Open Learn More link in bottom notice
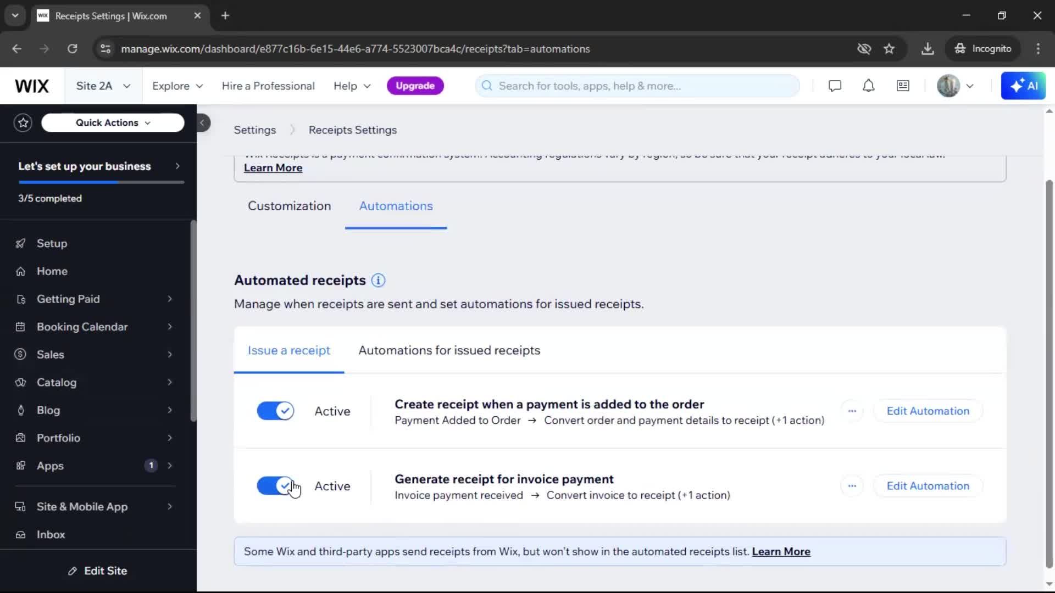Viewport: 1055px width, 593px height. coord(781,552)
